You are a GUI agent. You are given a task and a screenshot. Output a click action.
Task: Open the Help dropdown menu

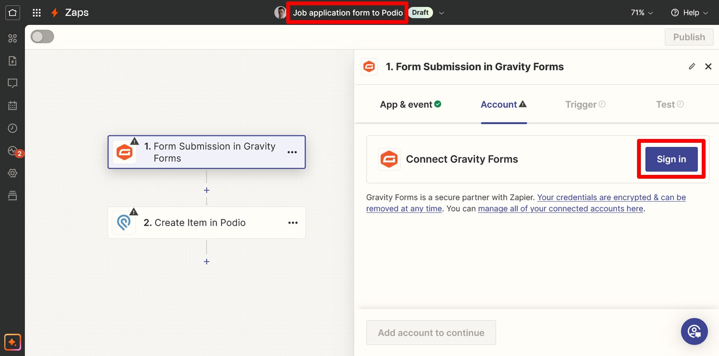tap(690, 13)
